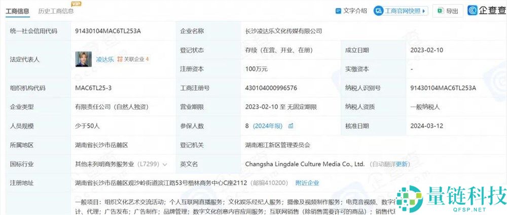507x215 pixels.
Task: Click the 导出 export button
Action: (448, 11)
